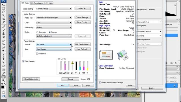Change screen mode via toolbar icon
The height and width of the screenshot is (102, 181).
point(3,96)
